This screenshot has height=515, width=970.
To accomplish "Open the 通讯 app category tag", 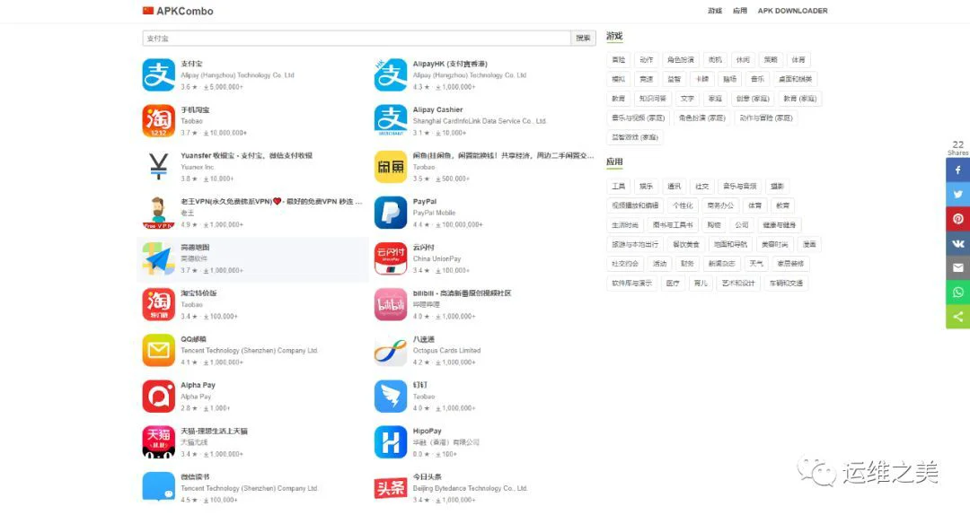I will (x=674, y=186).
